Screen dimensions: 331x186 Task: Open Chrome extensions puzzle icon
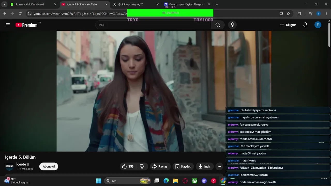click(x=299, y=13)
